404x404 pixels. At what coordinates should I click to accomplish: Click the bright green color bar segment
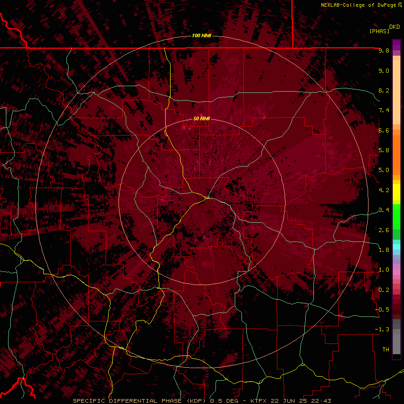pos(396,217)
